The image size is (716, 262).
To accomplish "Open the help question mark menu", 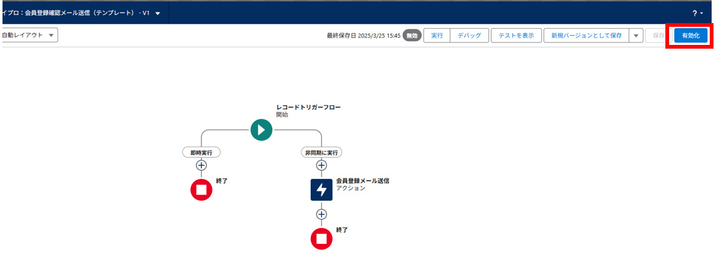I will pyautogui.click(x=697, y=13).
